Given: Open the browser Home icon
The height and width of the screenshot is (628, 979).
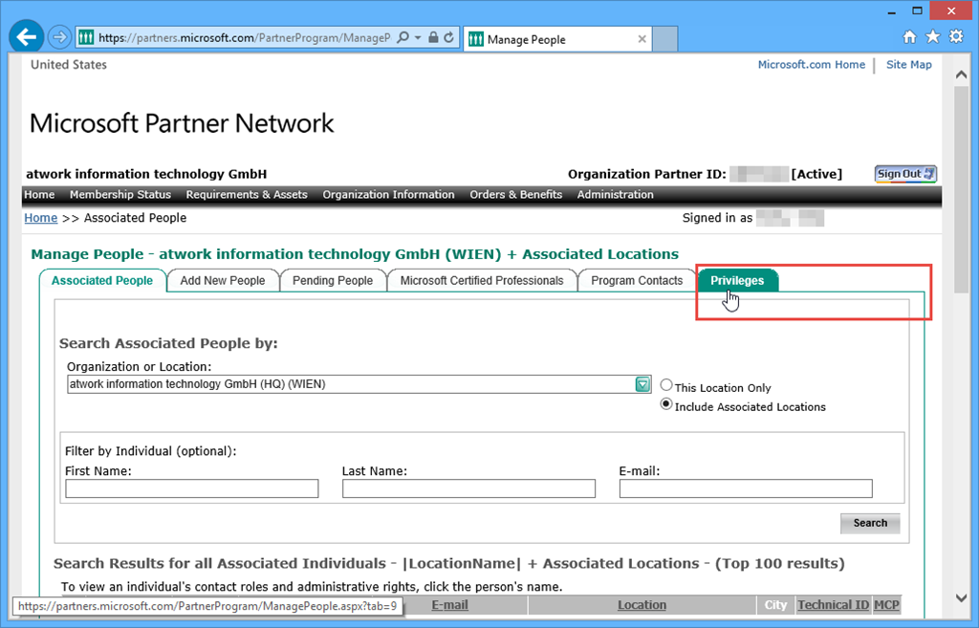Looking at the screenshot, I should pos(910,37).
